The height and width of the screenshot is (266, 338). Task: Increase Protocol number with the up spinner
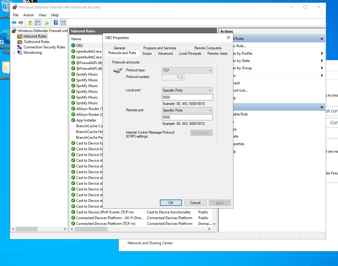182,76
